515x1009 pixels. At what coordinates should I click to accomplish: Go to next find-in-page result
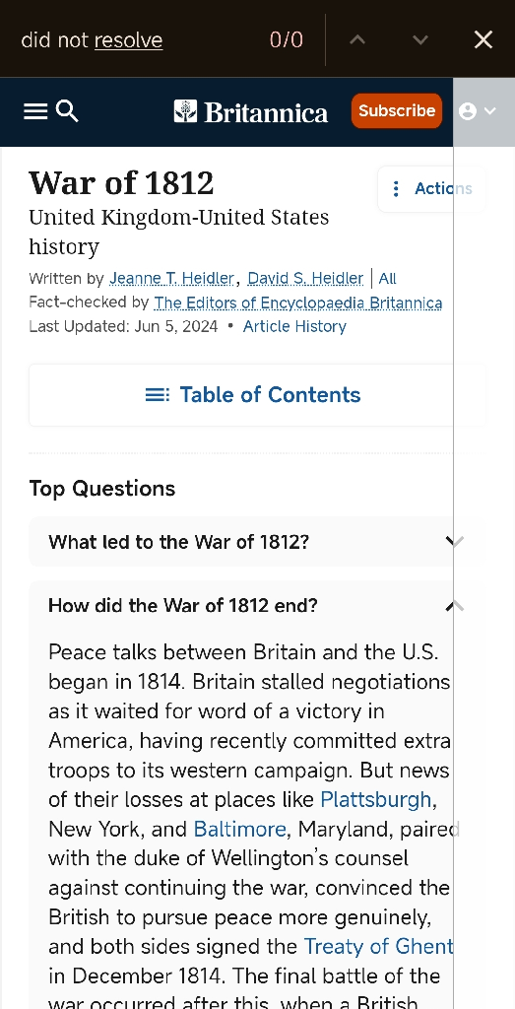[x=419, y=39]
